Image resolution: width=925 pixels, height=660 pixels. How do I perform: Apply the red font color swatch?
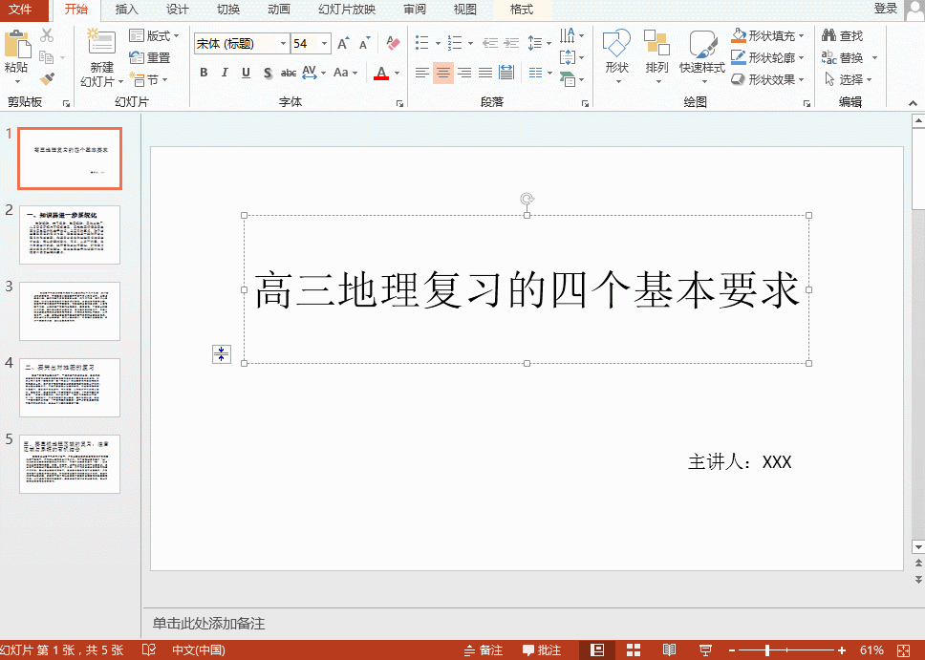381,73
